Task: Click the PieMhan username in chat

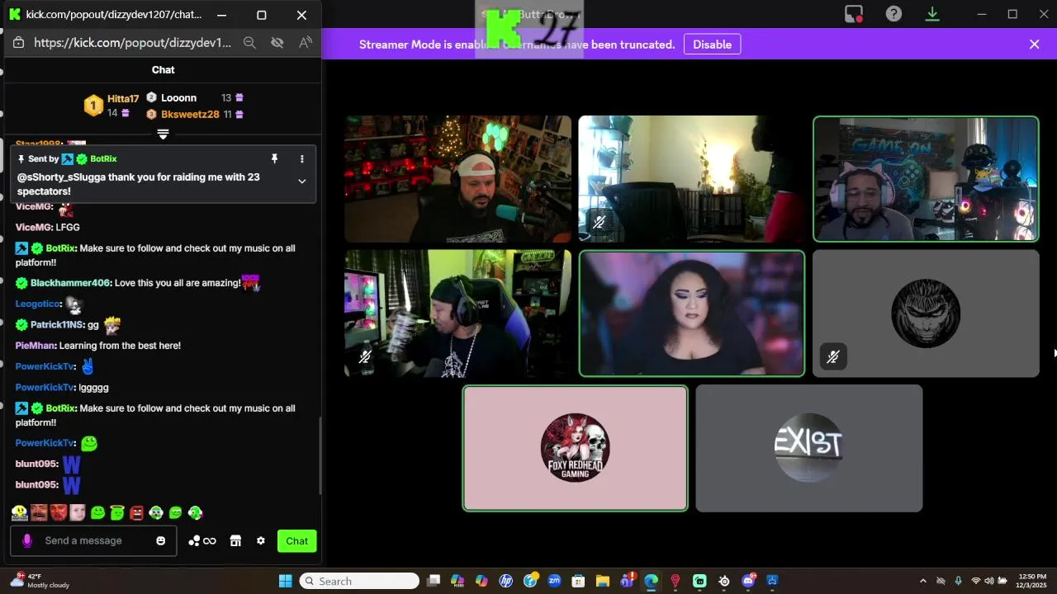Action: 35,346
